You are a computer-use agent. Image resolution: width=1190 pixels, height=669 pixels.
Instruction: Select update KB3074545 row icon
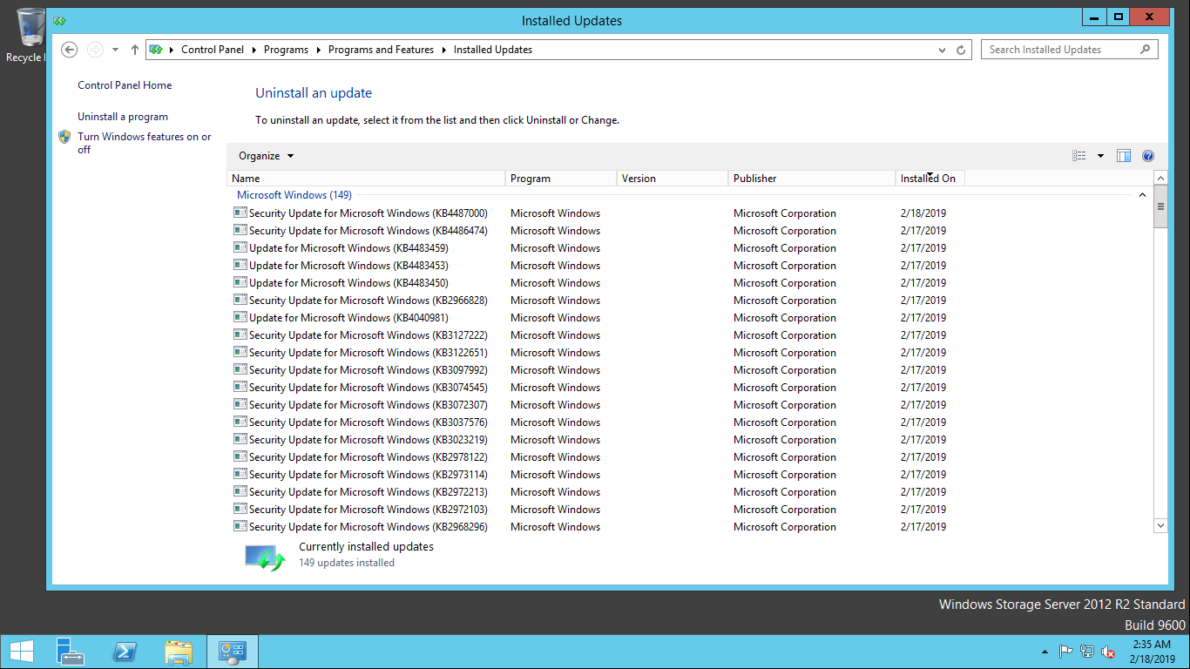pos(240,387)
